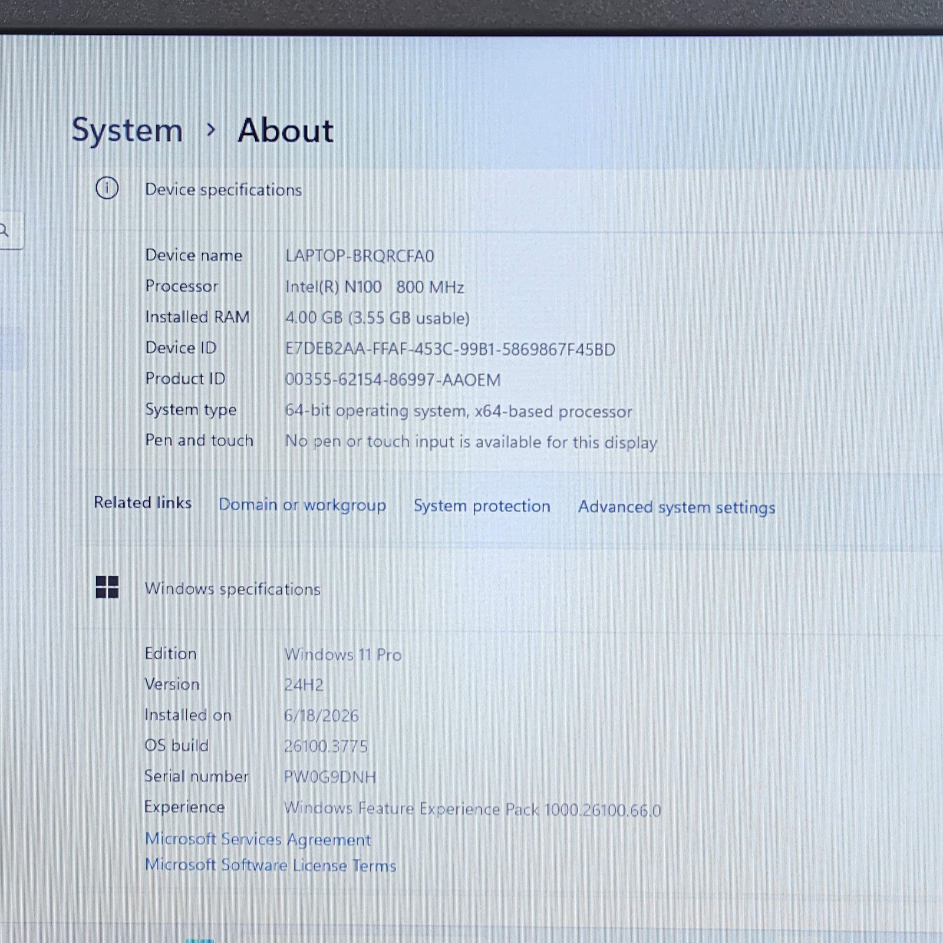Click the Edition label

point(171,653)
